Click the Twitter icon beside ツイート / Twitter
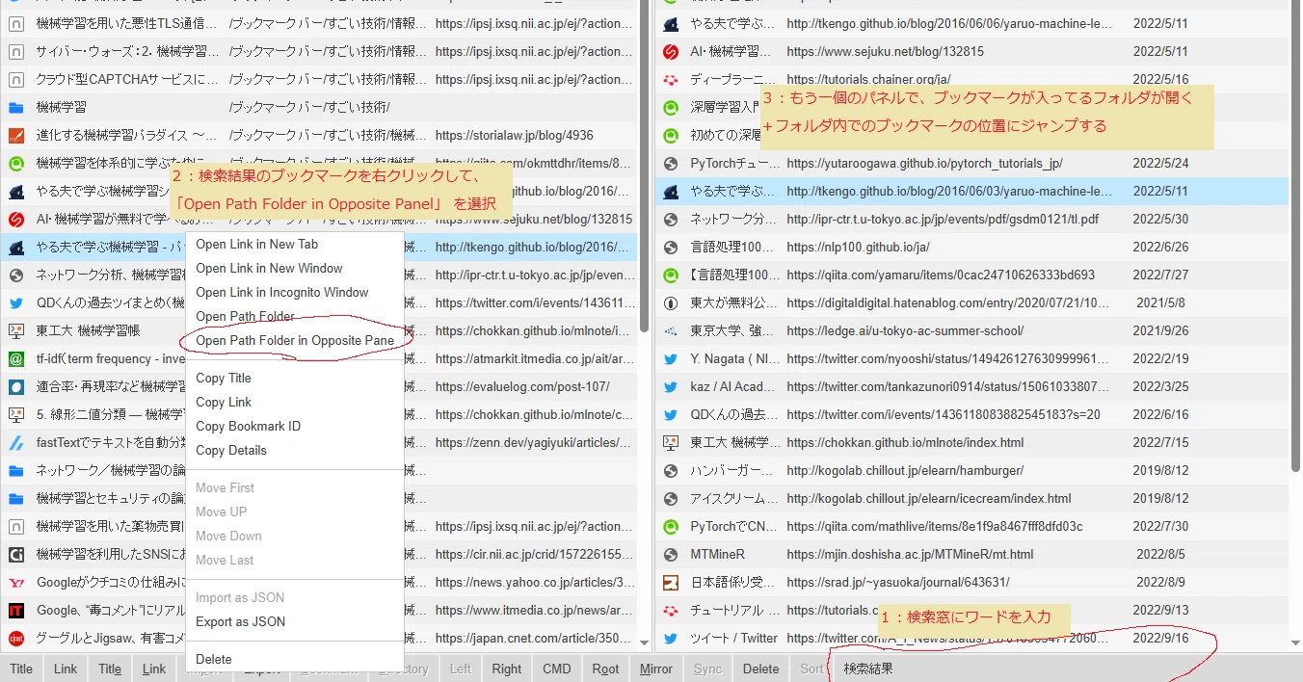The width and height of the screenshot is (1303, 682). [x=672, y=638]
